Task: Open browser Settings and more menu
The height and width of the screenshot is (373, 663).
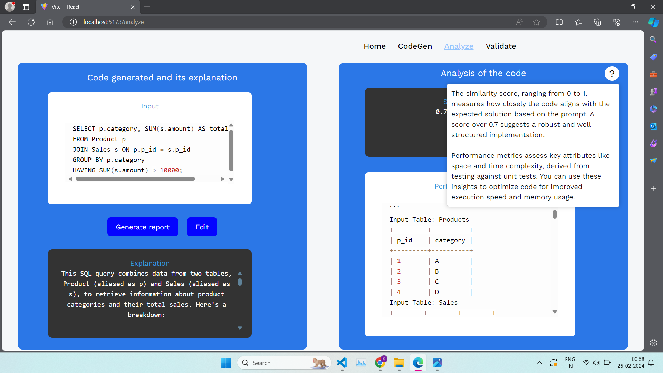Action: click(635, 22)
